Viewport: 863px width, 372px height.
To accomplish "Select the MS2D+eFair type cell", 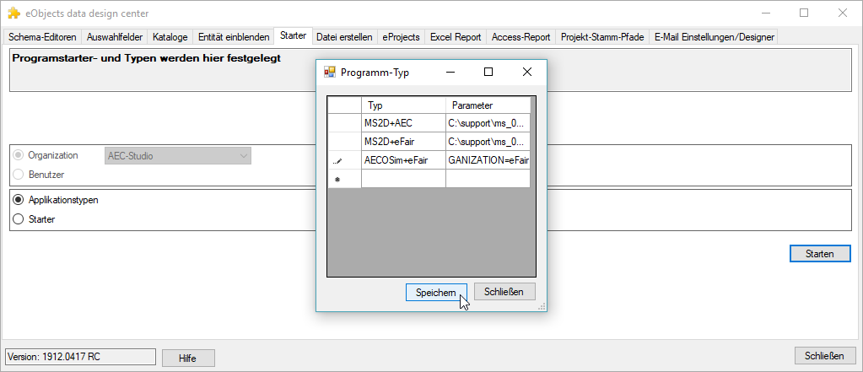I will click(x=403, y=142).
